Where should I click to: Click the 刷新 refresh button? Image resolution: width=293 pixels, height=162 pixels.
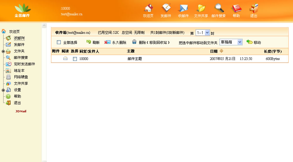(89, 42)
